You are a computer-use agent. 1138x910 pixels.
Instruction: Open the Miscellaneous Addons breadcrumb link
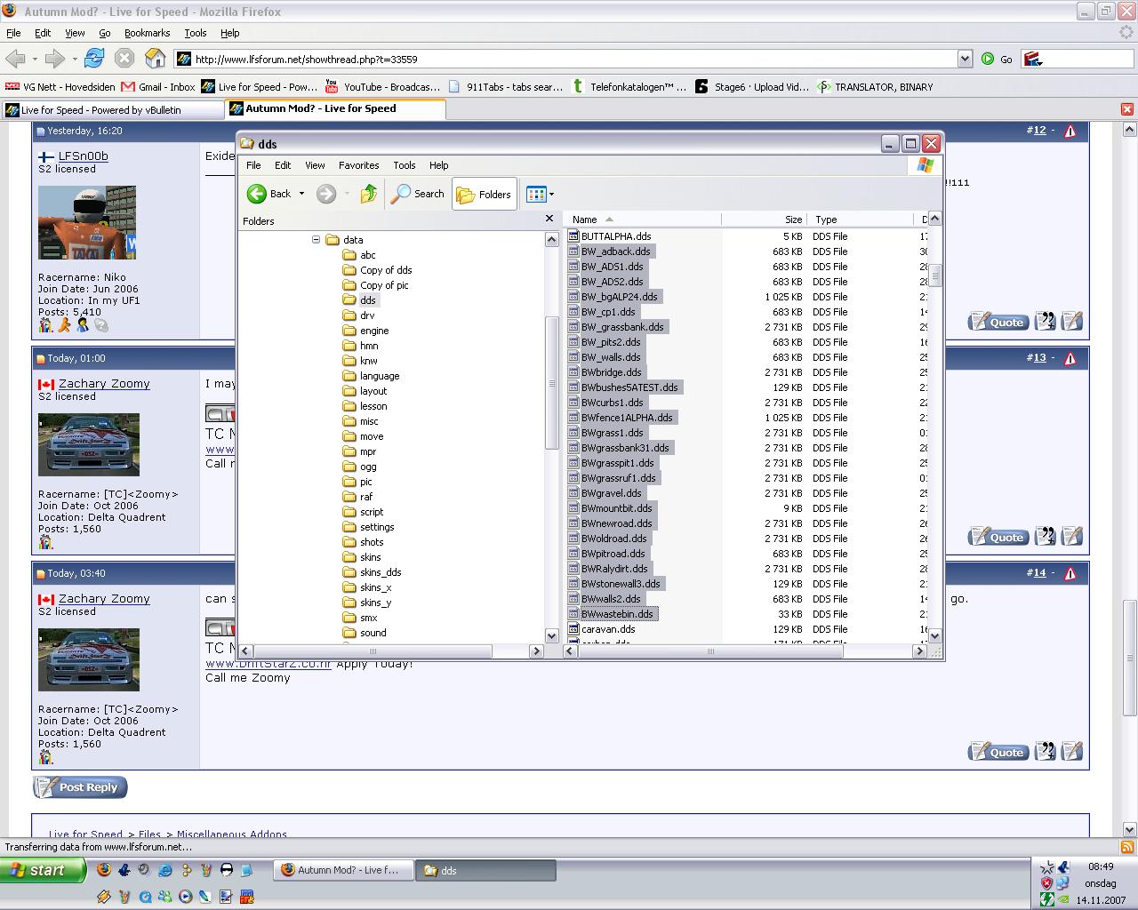232,834
